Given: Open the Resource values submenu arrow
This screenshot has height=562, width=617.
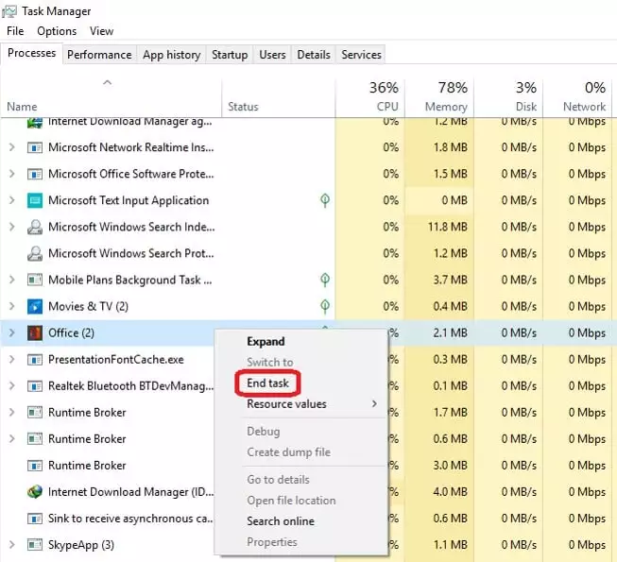Looking at the screenshot, I should [x=374, y=404].
